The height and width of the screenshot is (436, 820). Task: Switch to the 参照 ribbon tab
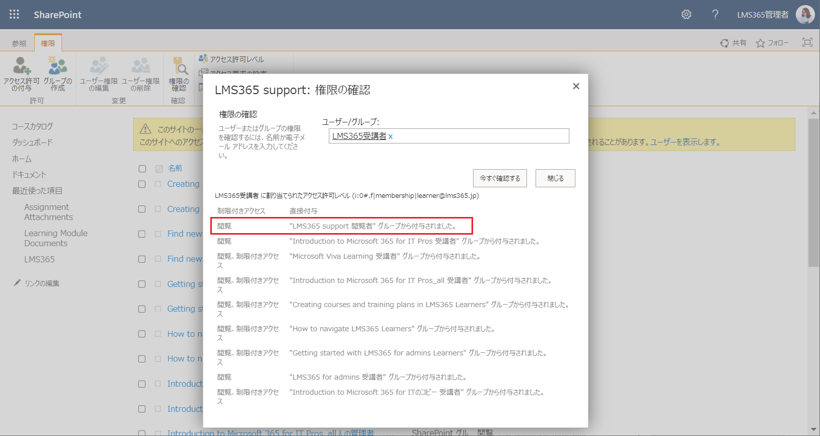pos(19,43)
